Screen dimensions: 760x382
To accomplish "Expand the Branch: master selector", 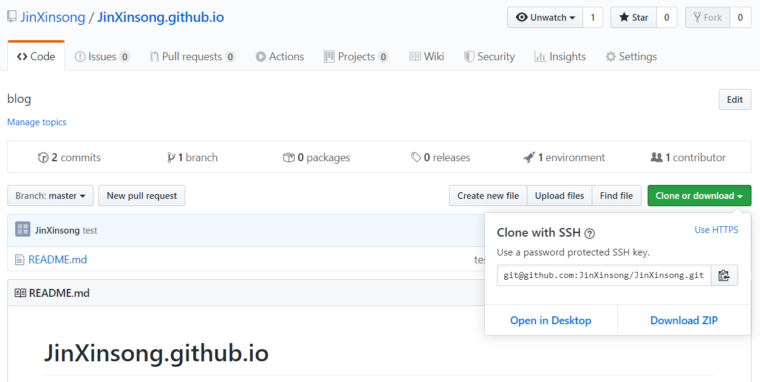I will point(50,196).
